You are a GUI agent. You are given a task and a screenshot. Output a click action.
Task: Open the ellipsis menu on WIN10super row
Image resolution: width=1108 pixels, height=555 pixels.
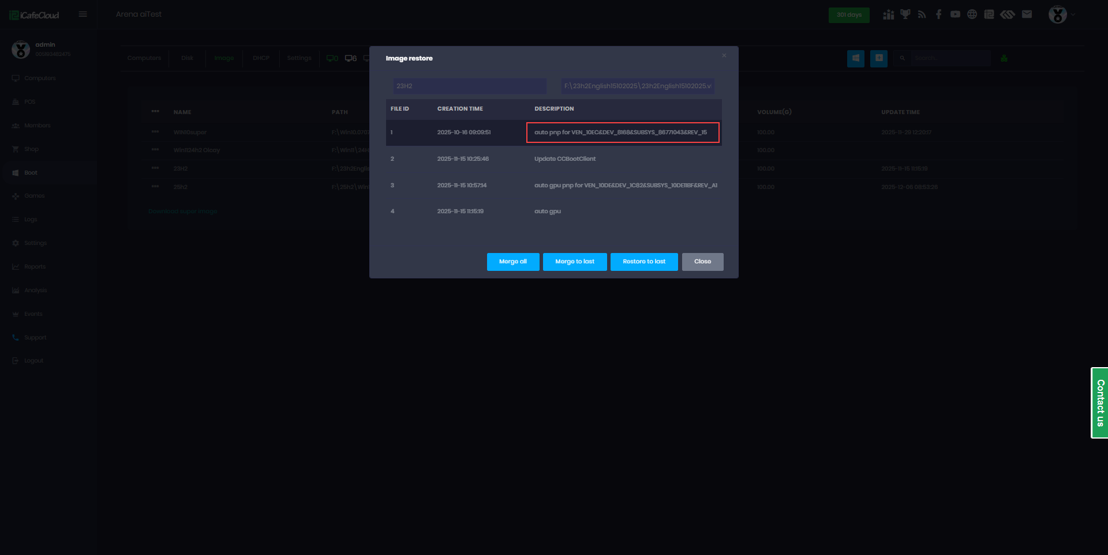pos(155,131)
